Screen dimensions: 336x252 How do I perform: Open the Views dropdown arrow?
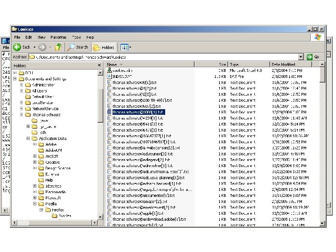(130, 47)
